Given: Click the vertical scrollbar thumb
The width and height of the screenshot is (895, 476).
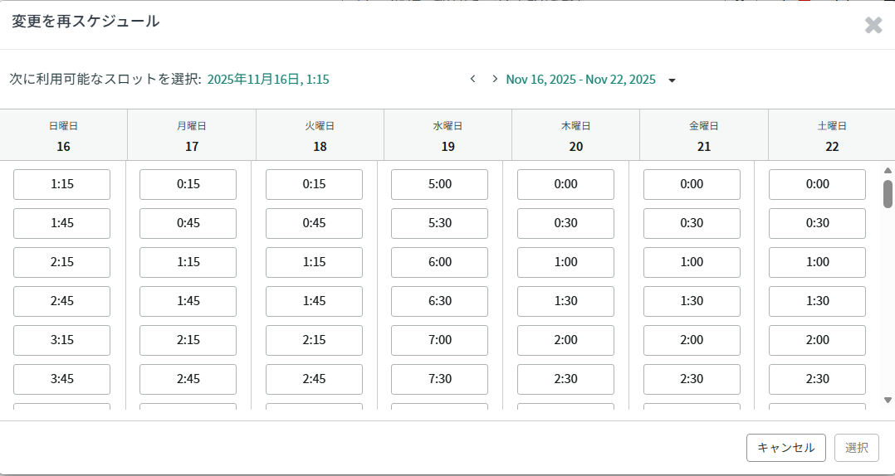Looking at the screenshot, I should click(x=888, y=193).
